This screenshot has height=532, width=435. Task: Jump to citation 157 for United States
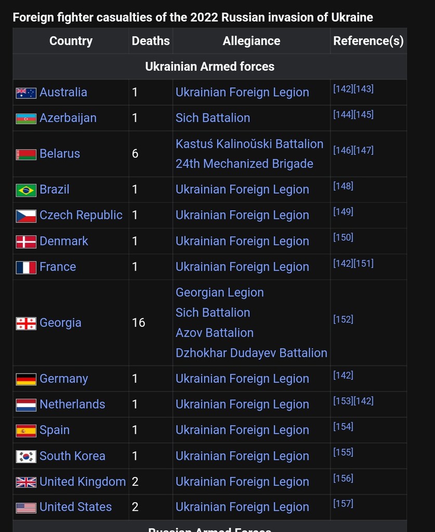pyautogui.click(x=343, y=503)
